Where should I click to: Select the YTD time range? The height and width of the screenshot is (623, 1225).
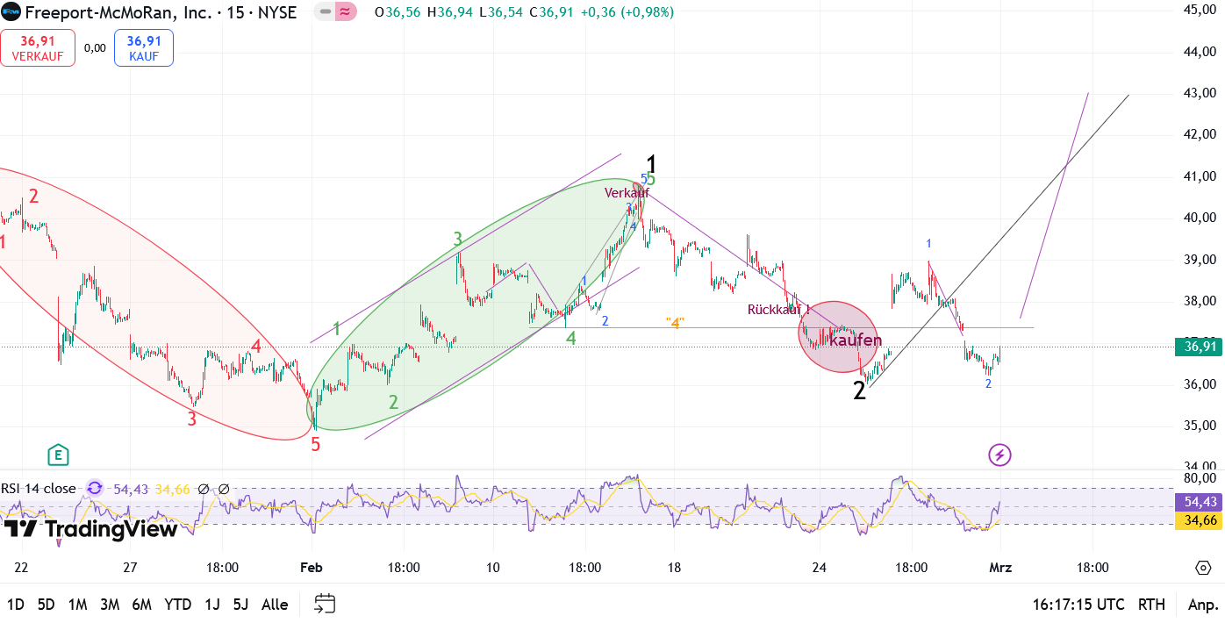tap(178, 605)
